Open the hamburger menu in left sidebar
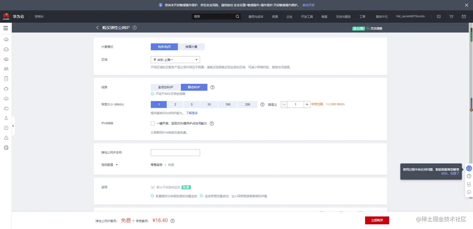473x229 pixels. point(6,28)
